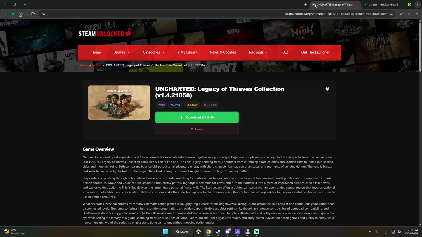
Task: Open Discord from the taskbar
Action: [227, 232]
